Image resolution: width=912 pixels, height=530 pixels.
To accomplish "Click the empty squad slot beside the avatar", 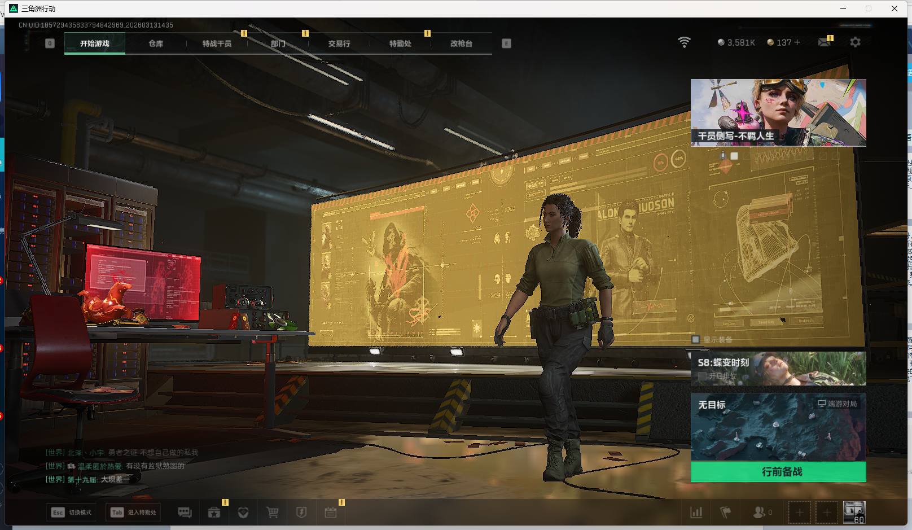I will coord(827,513).
